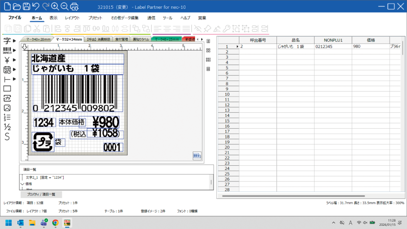Click the プロパティ / 項目一覧 button
The height and width of the screenshot is (229, 407).
(x=41, y=195)
